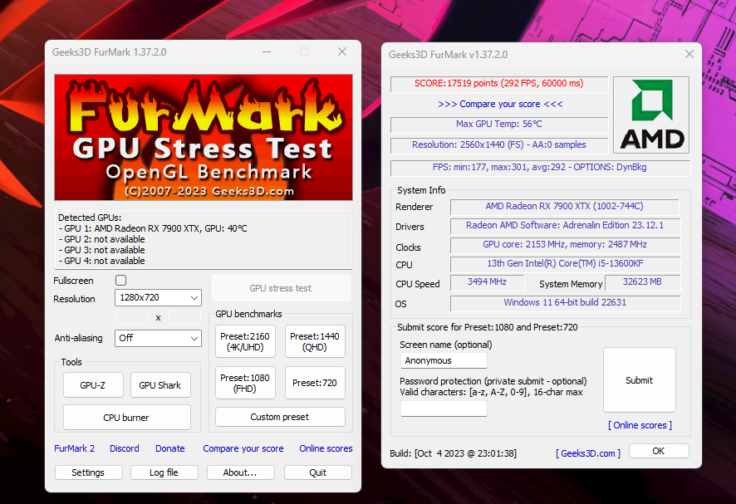Click the AMD logo image
This screenshot has width=736, height=504.
click(x=651, y=115)
